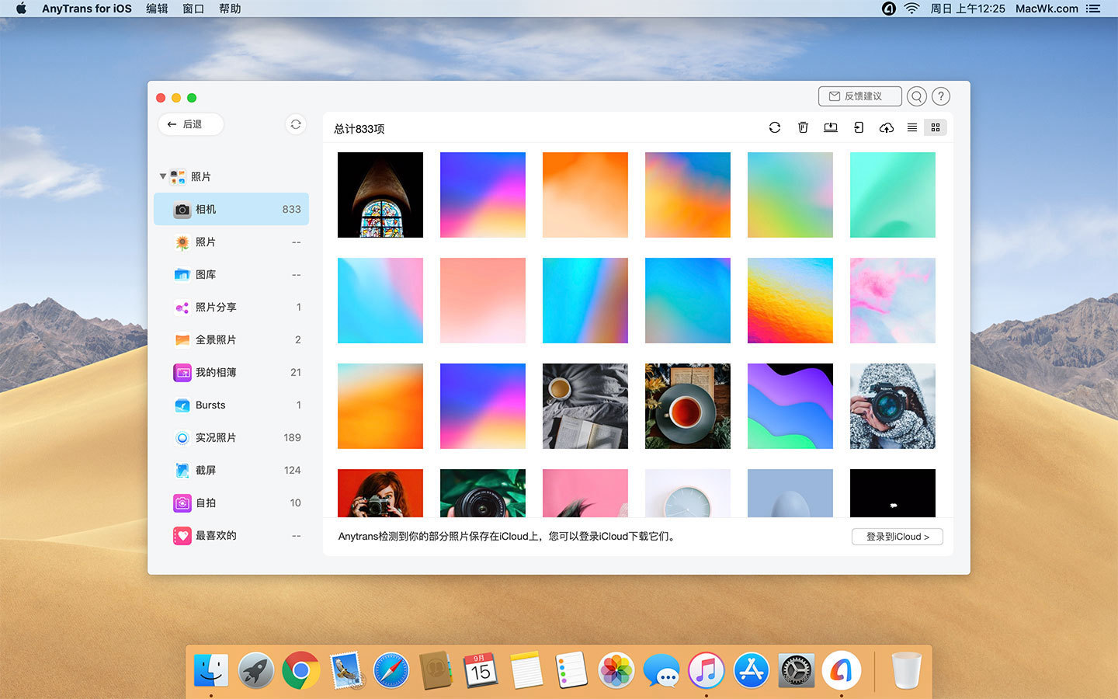Open the AnyTrans for iOS menu

point(87,9)
